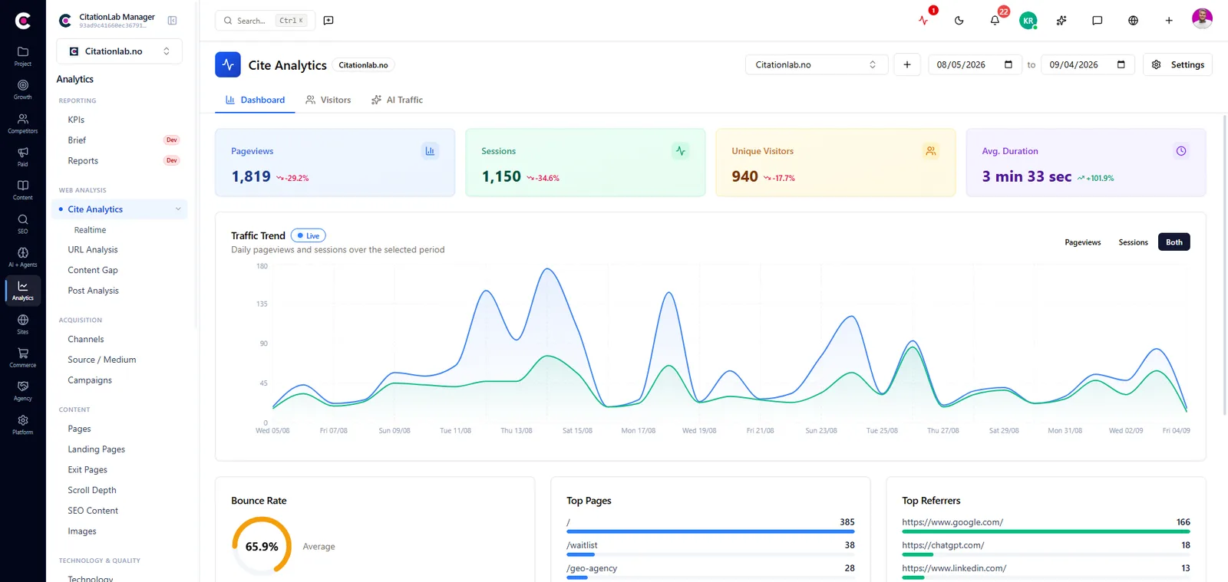Viewport: 1228px width, 582px height.
Task: Open the user profile photo menu
Action: pos(1202,18)
